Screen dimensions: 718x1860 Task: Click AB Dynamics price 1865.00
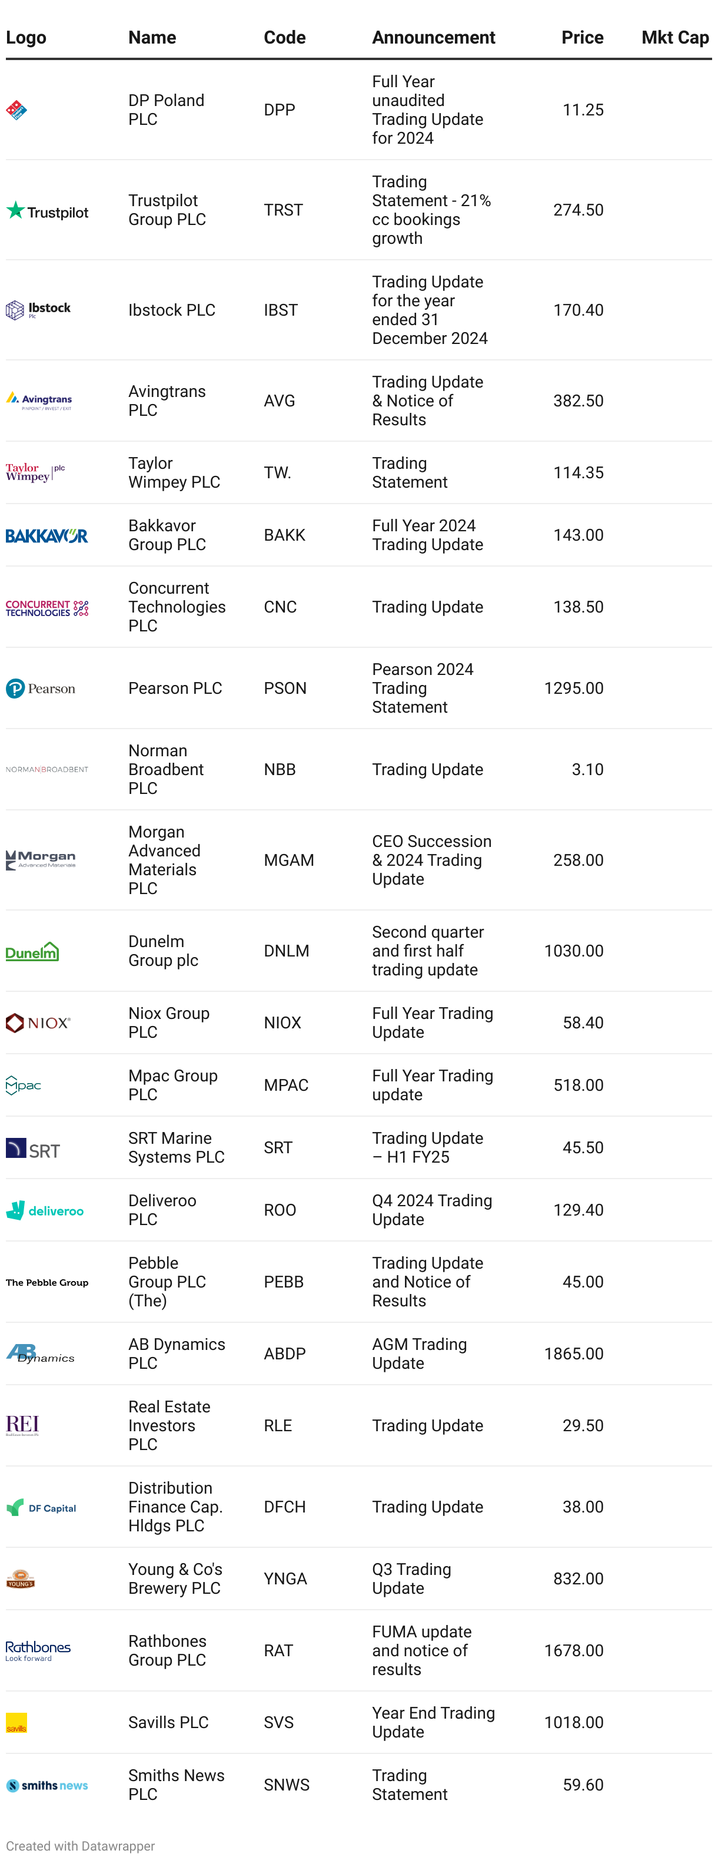[574, 1354]
